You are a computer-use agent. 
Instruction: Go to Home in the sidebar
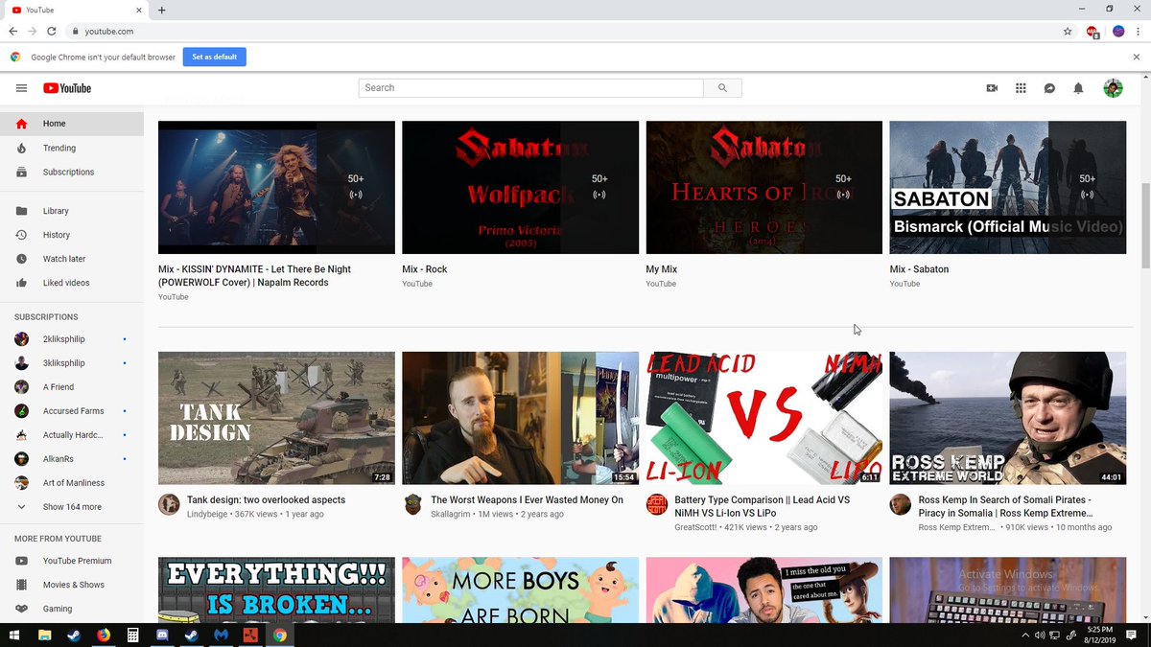coord(72,124)
